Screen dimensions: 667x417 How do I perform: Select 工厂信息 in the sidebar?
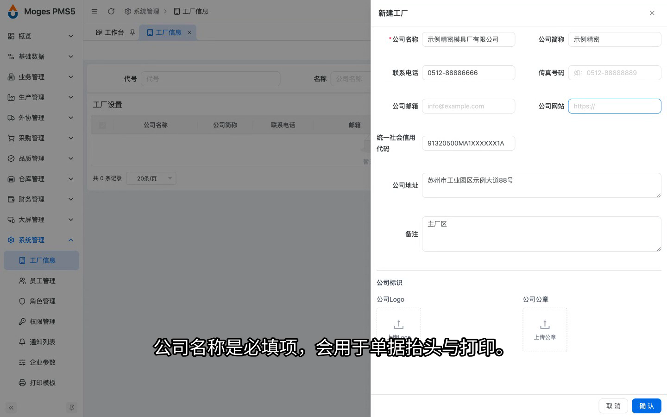pyautogui.click(x=42, y=260)
